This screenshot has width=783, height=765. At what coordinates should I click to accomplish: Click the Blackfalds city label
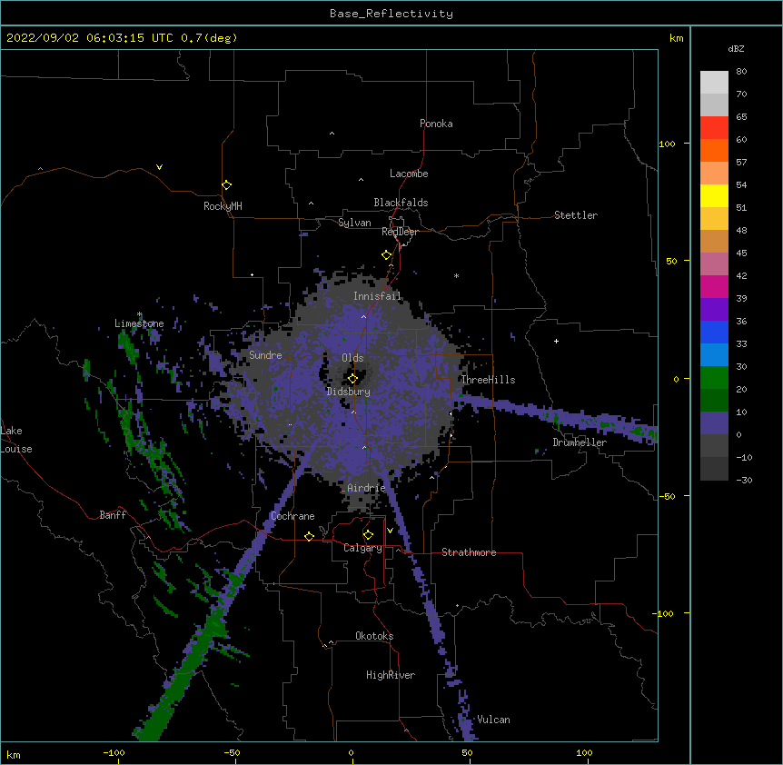click(401, 203)
